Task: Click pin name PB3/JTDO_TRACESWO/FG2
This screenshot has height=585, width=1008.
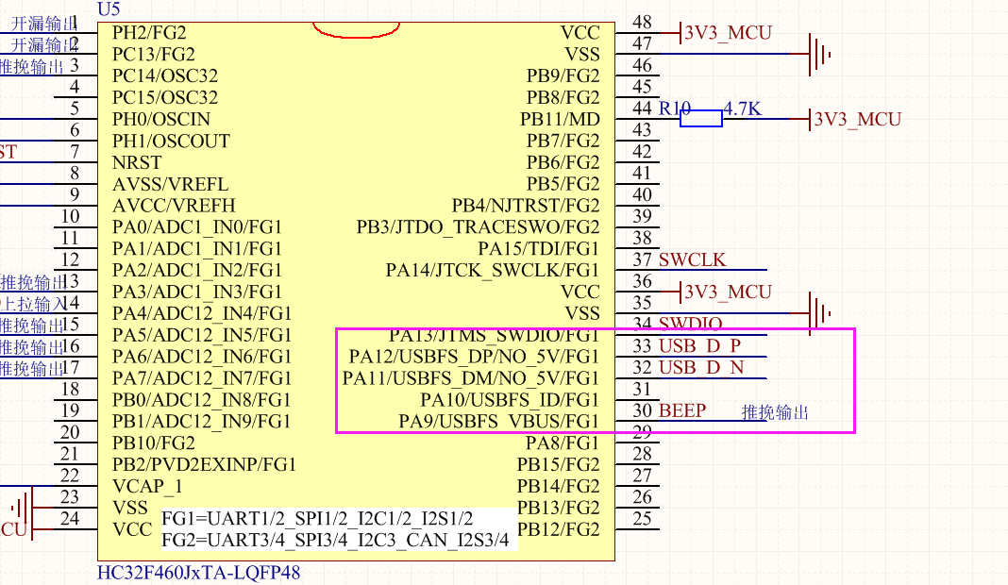Action: tap(479, 227)
